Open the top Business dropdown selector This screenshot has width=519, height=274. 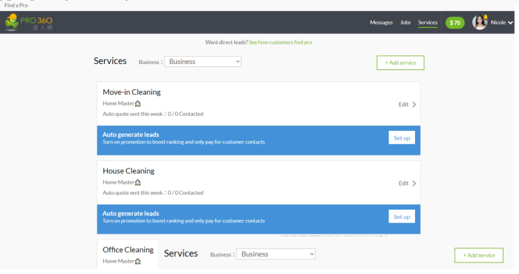(x=203, y=62)
